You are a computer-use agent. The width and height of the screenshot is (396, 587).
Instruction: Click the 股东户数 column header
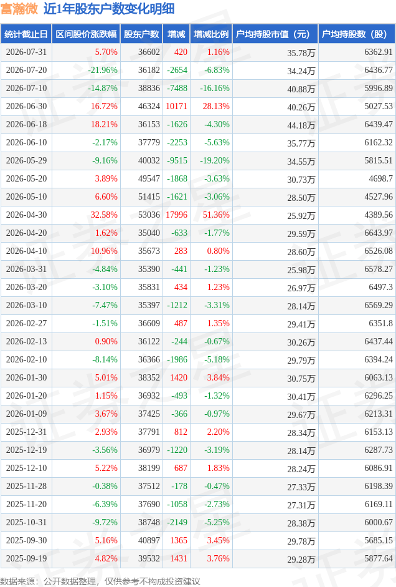point(141,34)
